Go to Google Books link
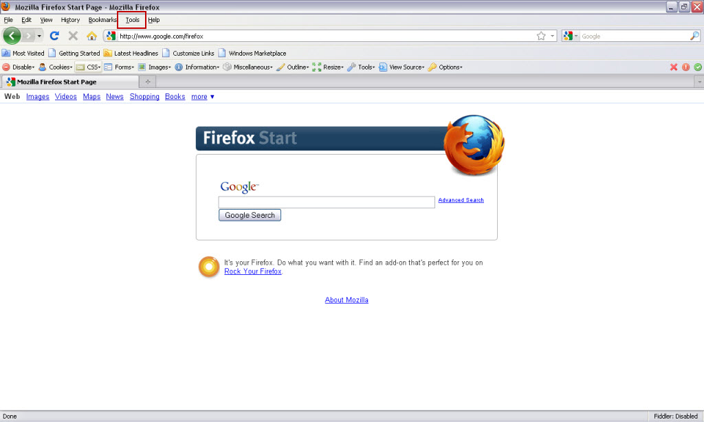Viewport: 704px width, 422px height. [175, 96]
